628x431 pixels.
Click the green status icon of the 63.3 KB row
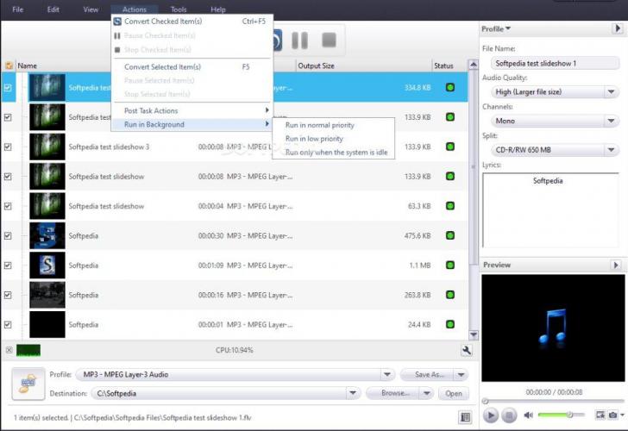(x=450, y=206)
